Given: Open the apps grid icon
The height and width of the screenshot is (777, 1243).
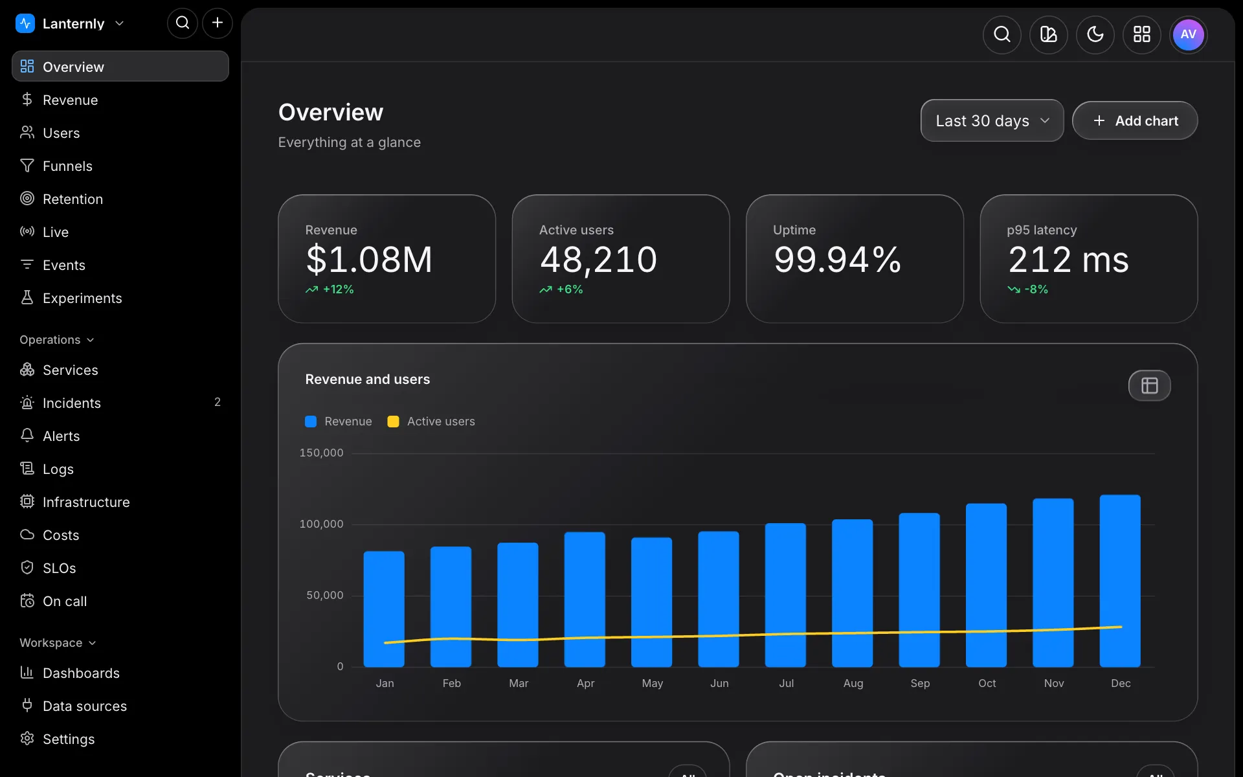Looking at the screenshot, I should click(x=1142, y=34).
